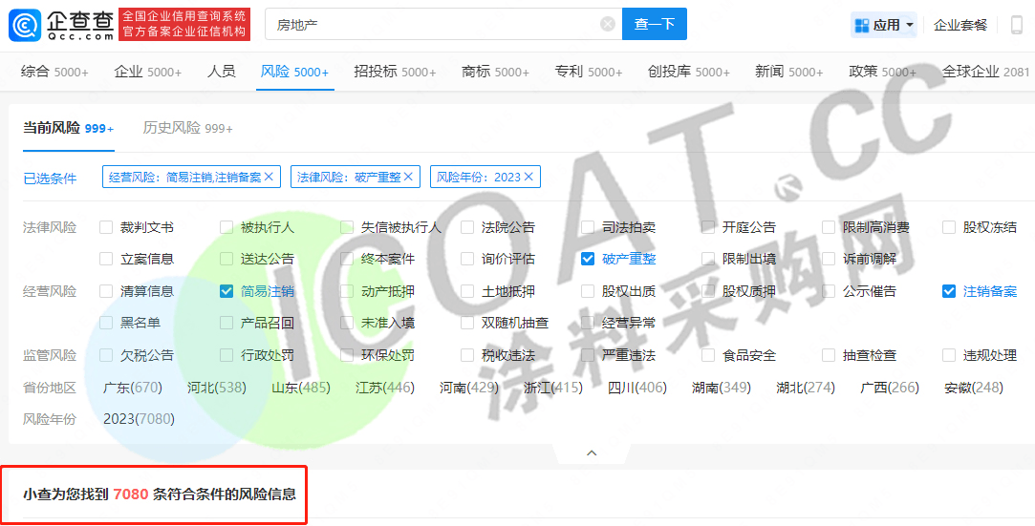
Task: Click the Qcc.com logo icon
Action: [25, 25]
